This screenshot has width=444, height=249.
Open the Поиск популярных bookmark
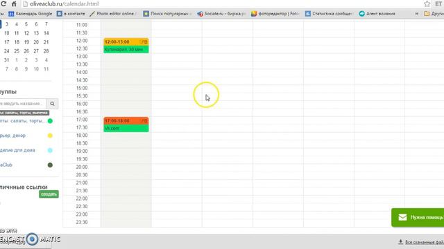tap(167, 14)
